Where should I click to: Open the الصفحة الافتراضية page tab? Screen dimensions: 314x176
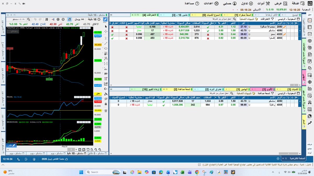(295, 158)
